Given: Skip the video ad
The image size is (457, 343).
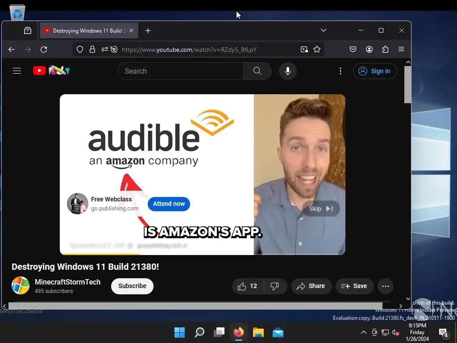Looking at the screenshot, I should point(320,209).
